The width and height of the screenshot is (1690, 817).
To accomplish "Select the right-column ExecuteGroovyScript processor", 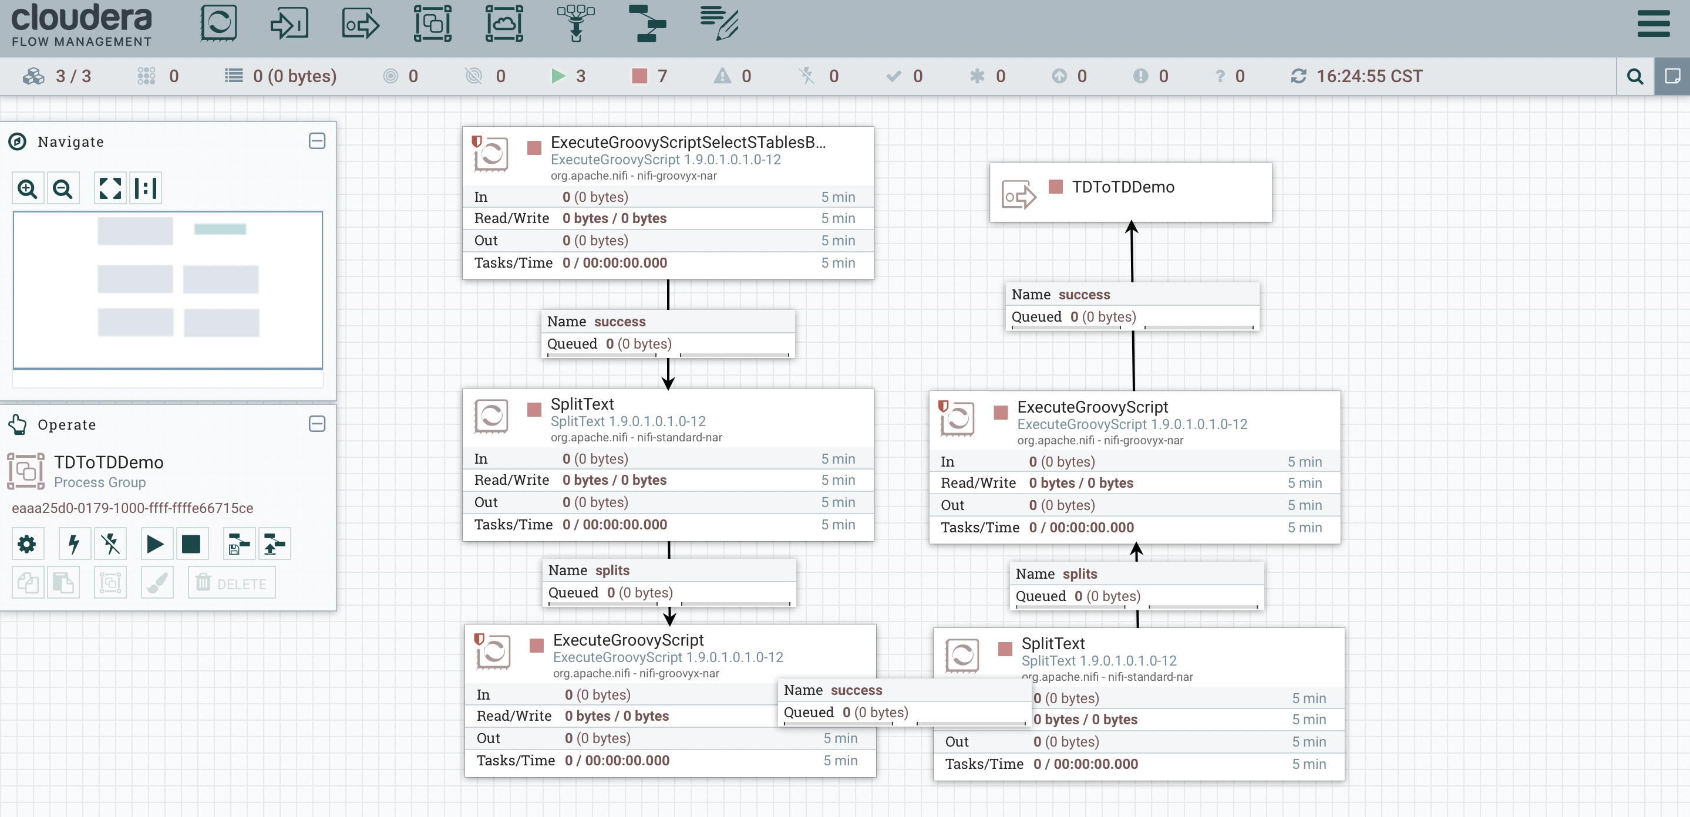I will tap(1134, 468).
